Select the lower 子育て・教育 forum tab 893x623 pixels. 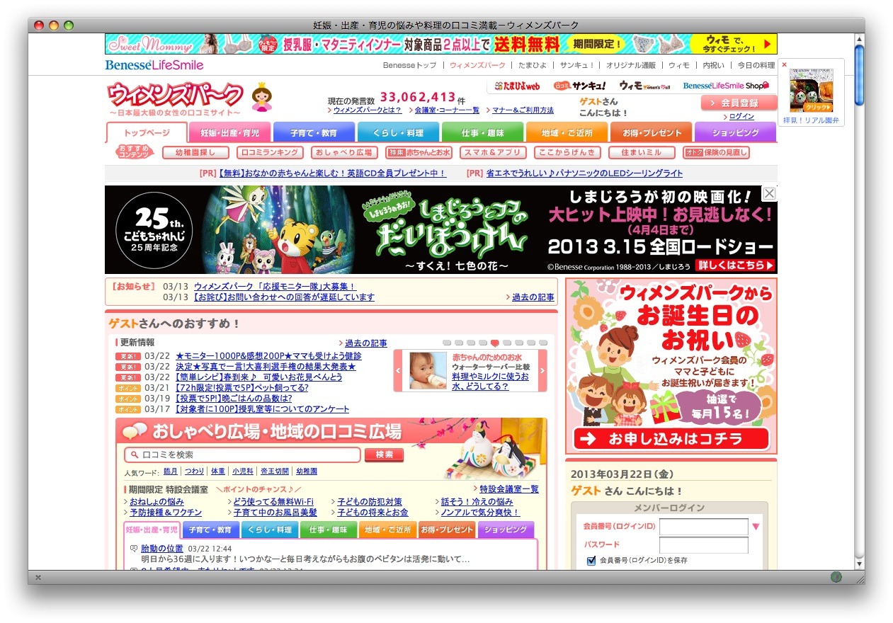coord(211,530)
